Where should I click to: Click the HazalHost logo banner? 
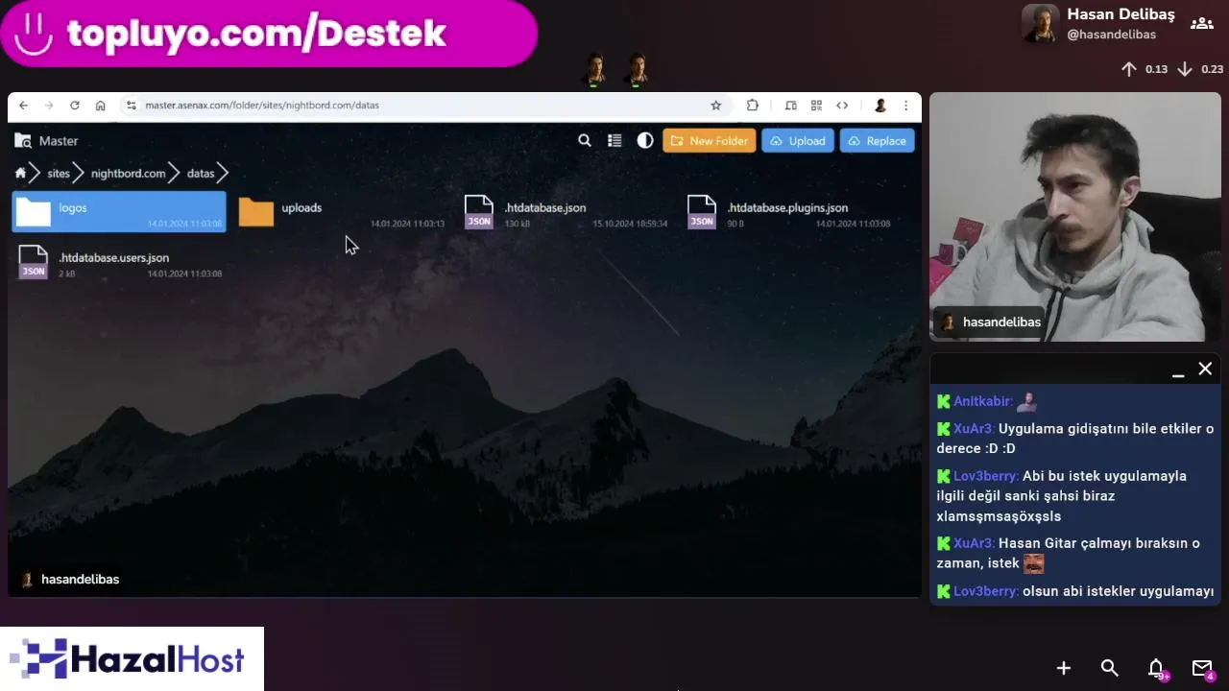tap(132, 658)
